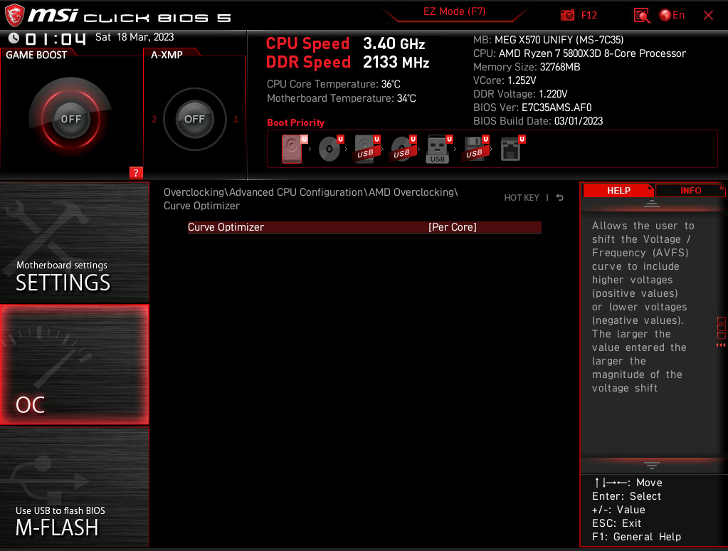This screenshot has width=728, height=551.
Task: Click the MB: MEG X570 UNIFY line
Action: coord(549,40)
